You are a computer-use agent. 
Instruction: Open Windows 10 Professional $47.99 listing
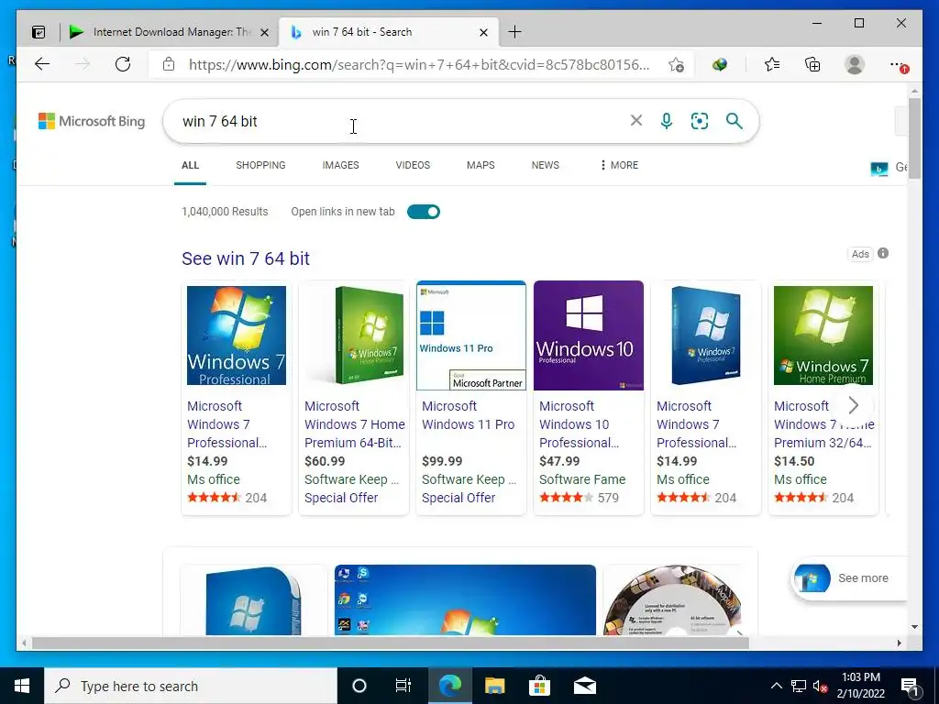[x=589, y=398]
